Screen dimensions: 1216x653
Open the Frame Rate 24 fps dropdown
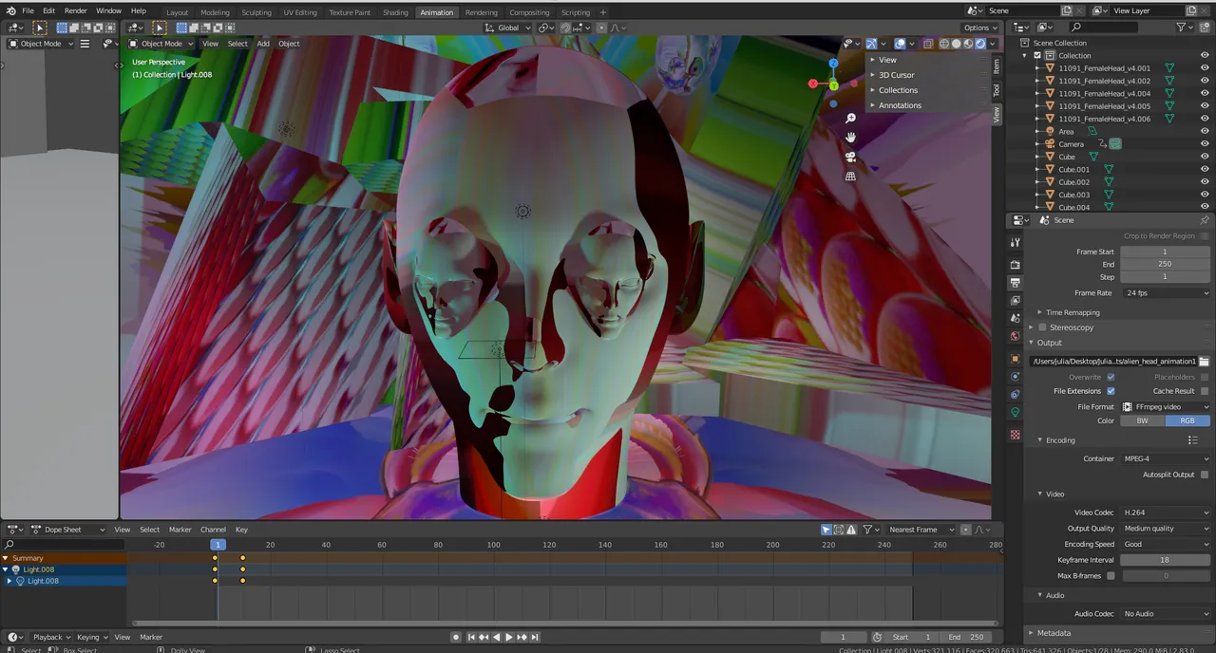(1166, 293)
